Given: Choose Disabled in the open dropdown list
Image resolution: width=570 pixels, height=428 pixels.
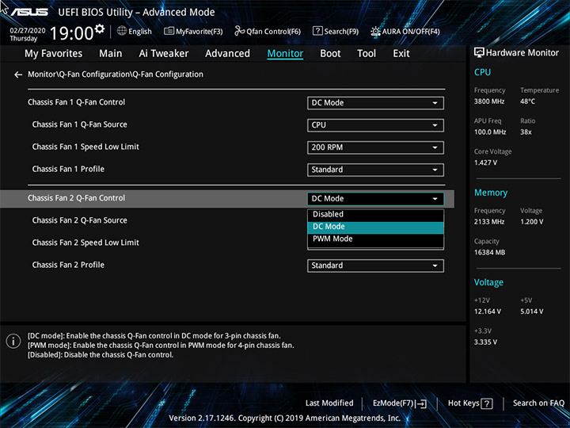Looking at the screenshot, I should click(x=375, y=214).
